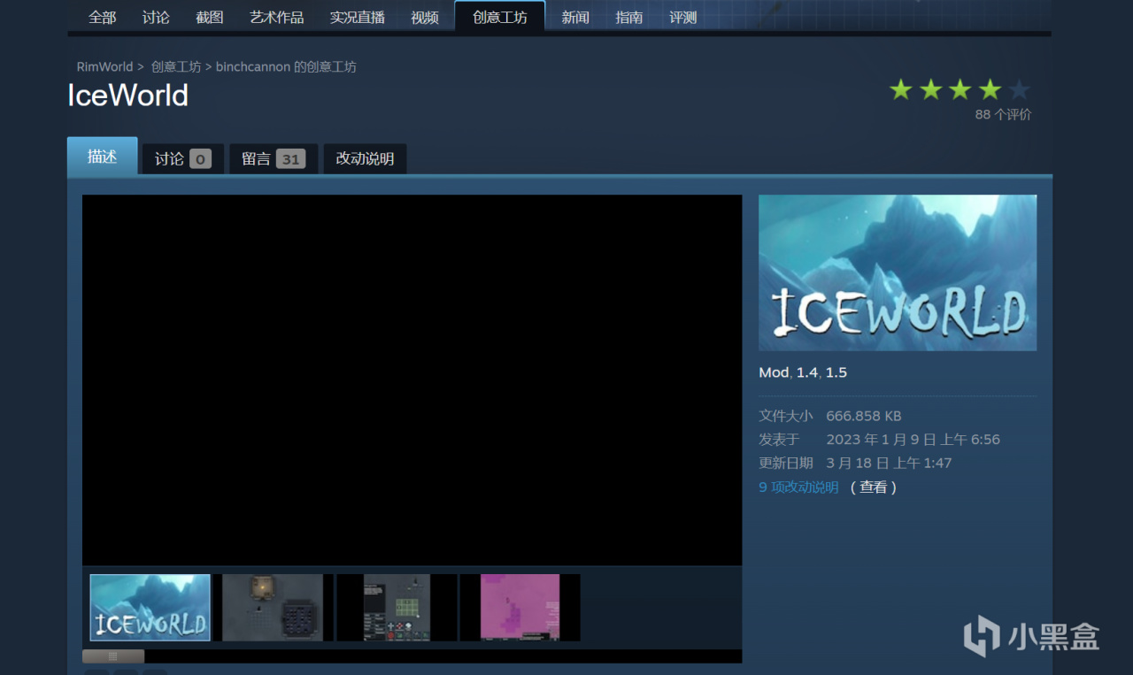Click the 查看 change notes link

[x=874, y=487]
